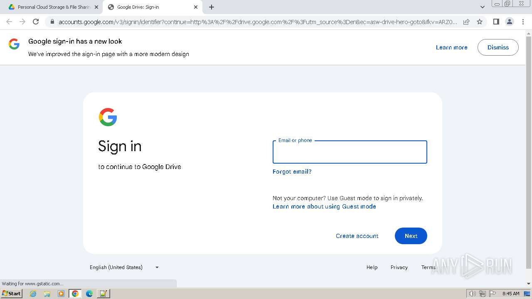Open the Windows Start button
This screenshot has height=299, width=532.
point(12,294)
